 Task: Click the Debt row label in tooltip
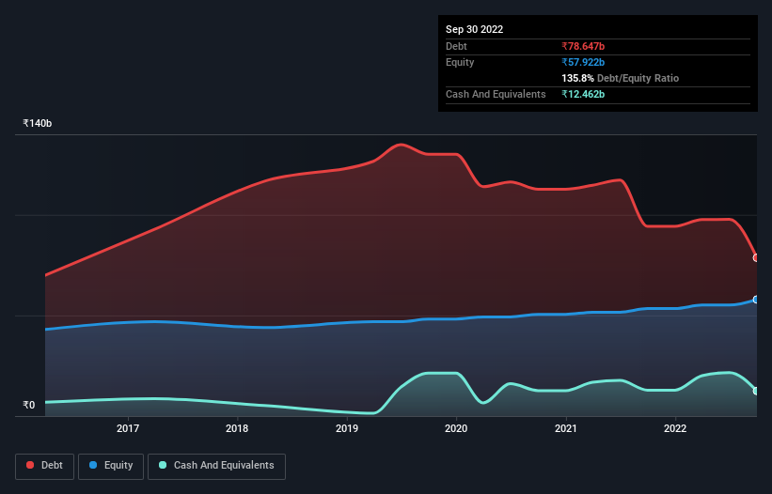click(456, 46)
